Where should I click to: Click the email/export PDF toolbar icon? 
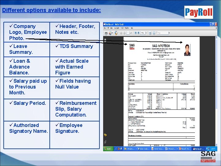click(110, 33)
